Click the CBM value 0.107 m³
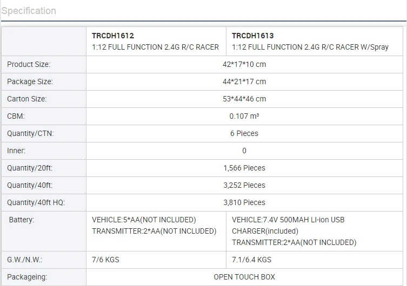 point(244,116)
